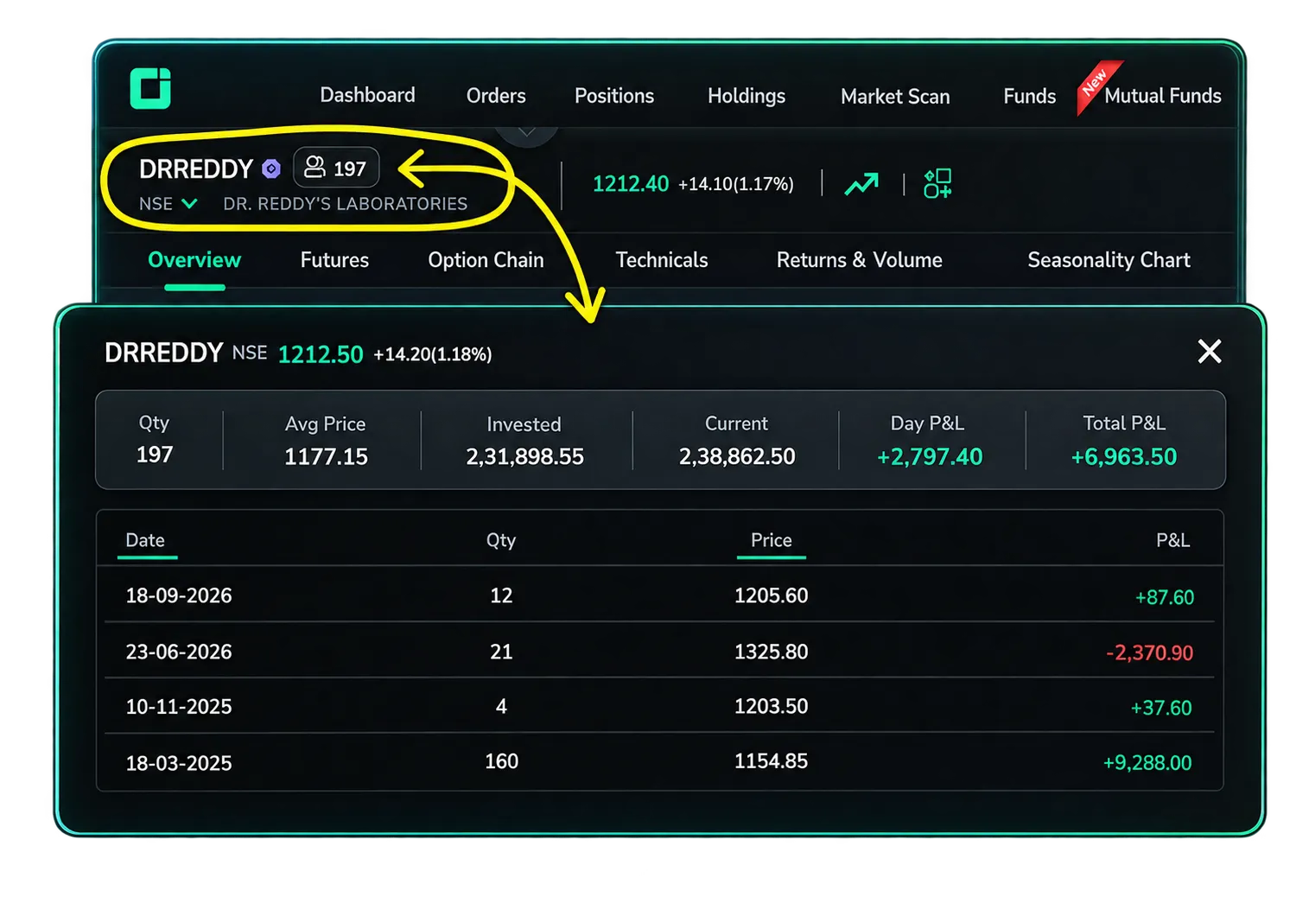1309x897 pixels.
Task: Select the 23-06-2026 date cell
Action: pyautogui.click(x=179, y=652)
